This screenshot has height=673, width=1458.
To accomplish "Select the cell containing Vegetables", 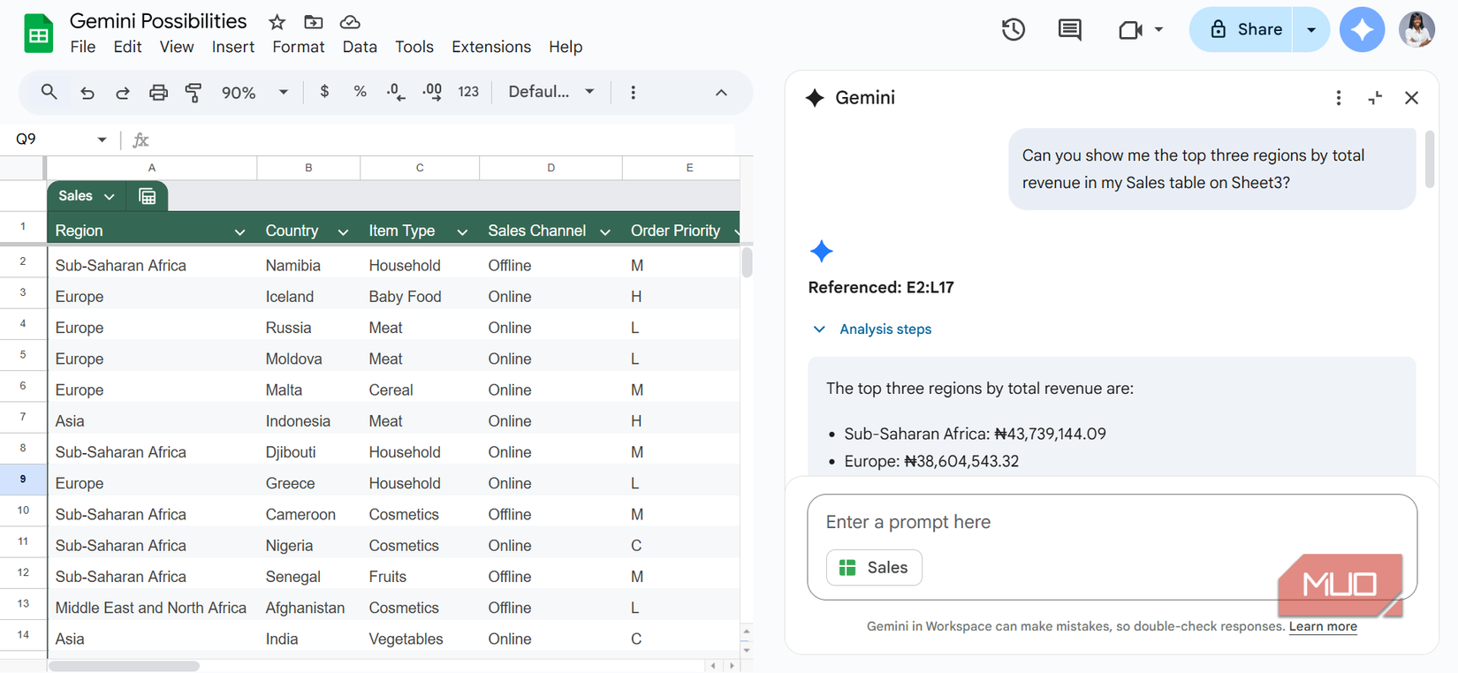I will click(x=420, y=639).
